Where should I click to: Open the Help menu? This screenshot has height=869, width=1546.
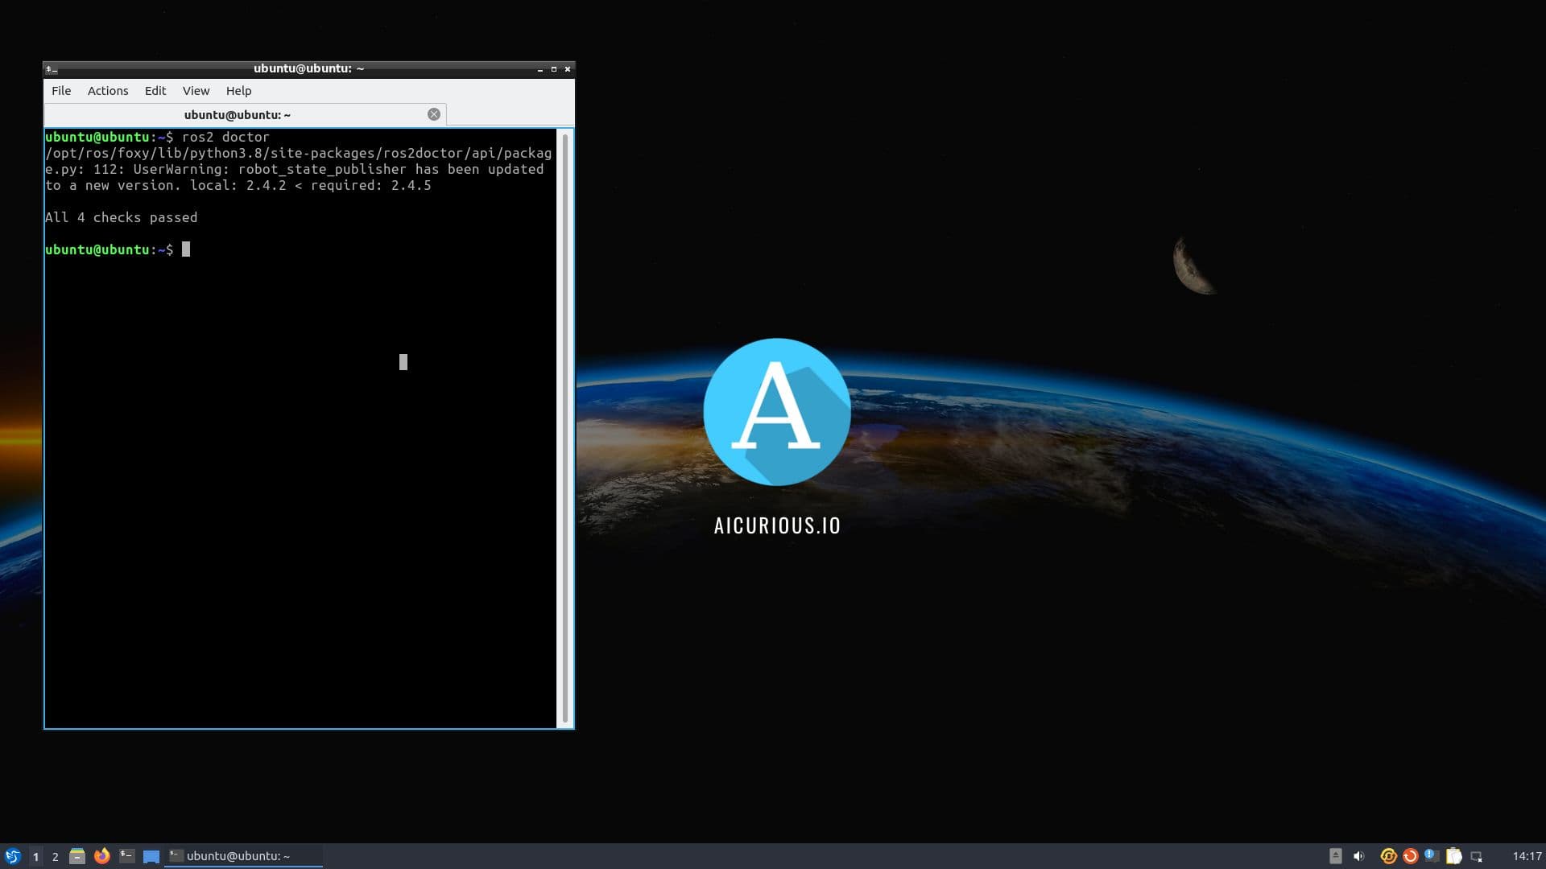[238, 91]
